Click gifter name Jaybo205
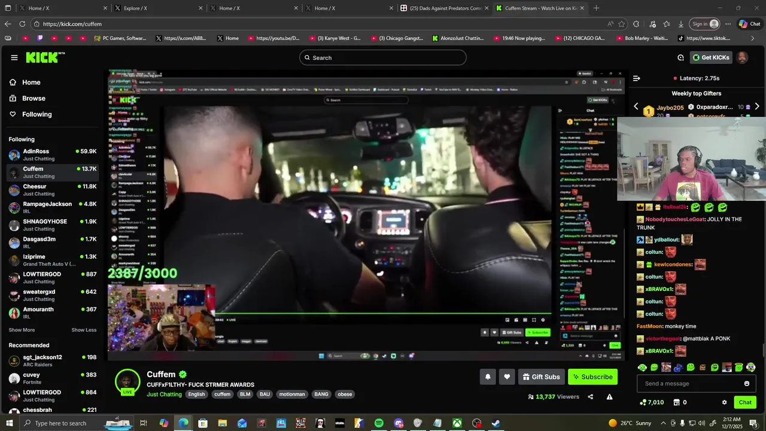 point(670,108)
